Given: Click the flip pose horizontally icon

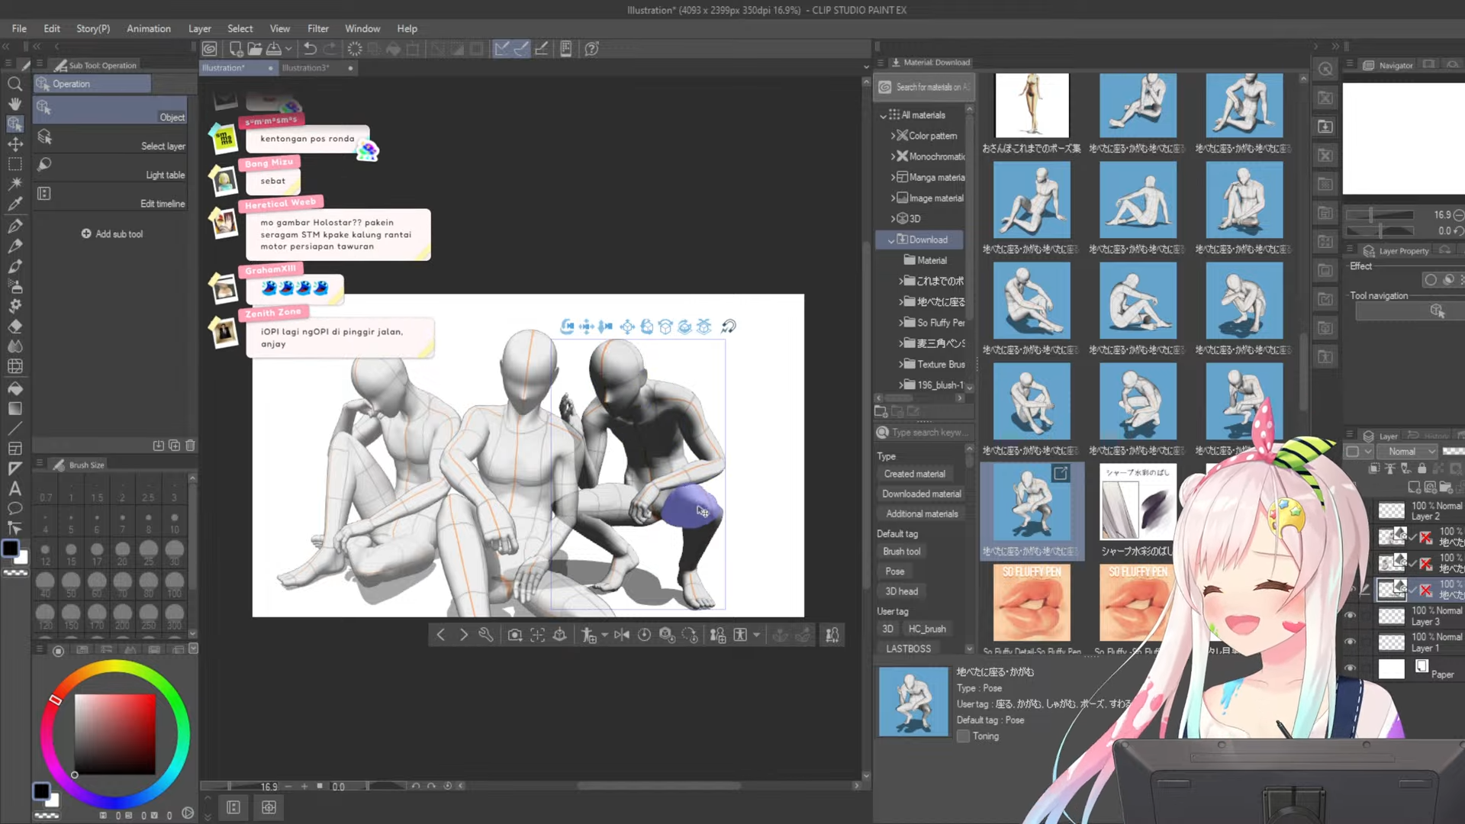Looking at the screenshot, I should point(622,635).
